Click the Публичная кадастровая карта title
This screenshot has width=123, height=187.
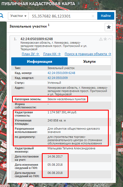(x=38, y=4)
